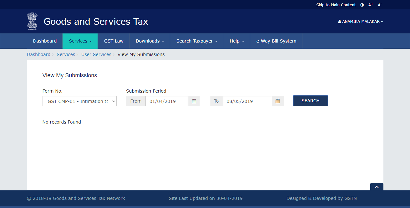Toggle the high contrast icon
Screen dimensions: 410x208
(362, 5)
